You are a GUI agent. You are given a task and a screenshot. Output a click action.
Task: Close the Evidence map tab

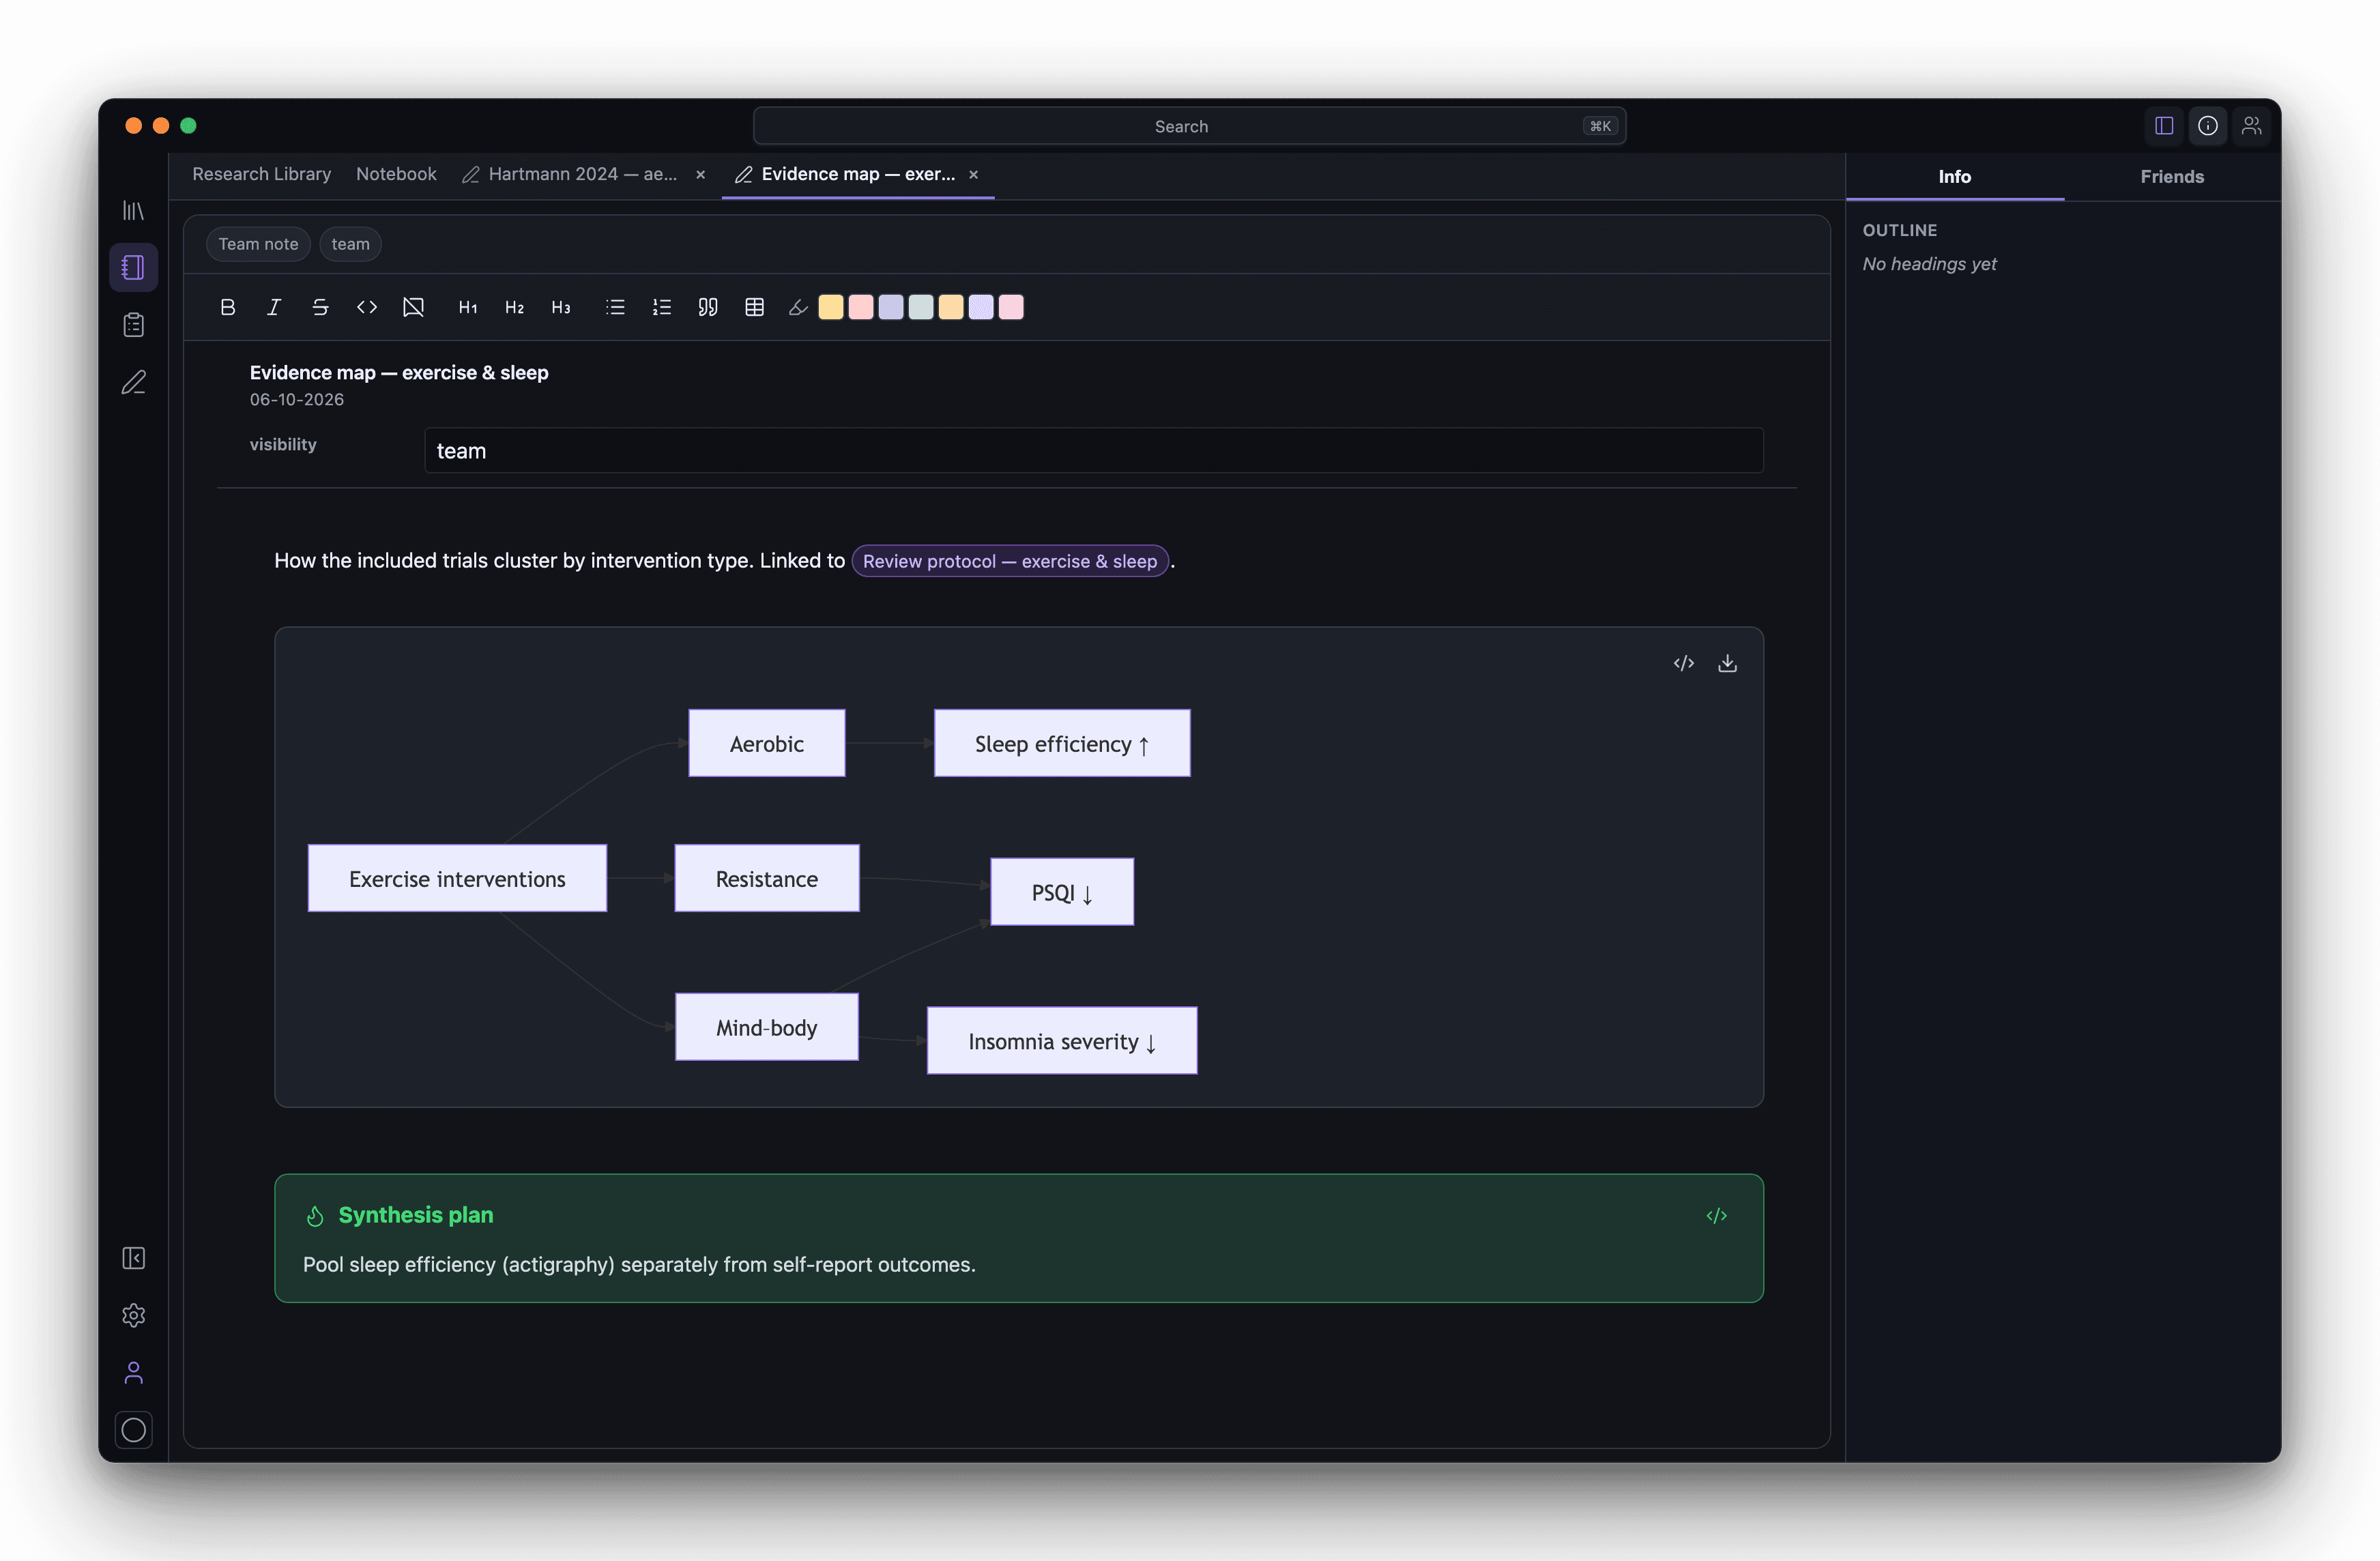coord(973,175)
